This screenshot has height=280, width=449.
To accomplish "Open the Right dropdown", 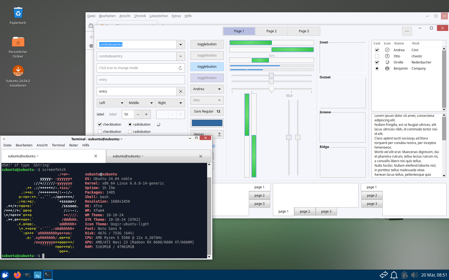I will tap(170, 103).
